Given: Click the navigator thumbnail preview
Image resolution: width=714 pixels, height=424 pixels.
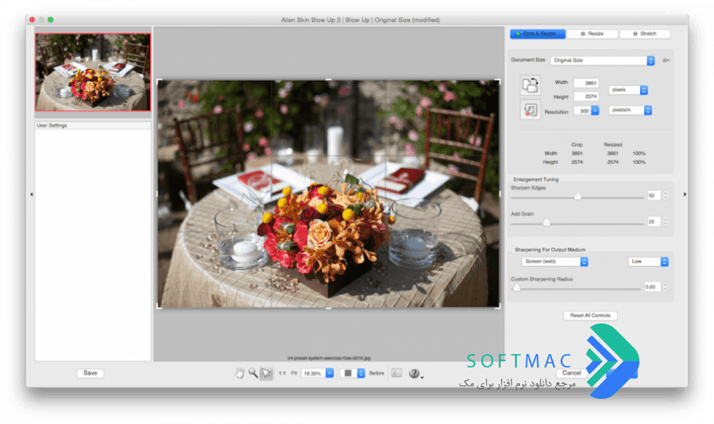Looking at the screenshot, I should 93,72.
